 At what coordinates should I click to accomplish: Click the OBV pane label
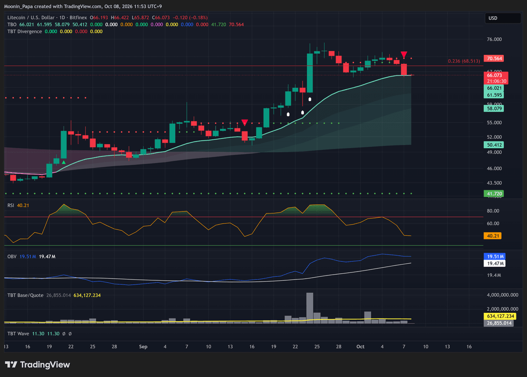coord(12,256)
